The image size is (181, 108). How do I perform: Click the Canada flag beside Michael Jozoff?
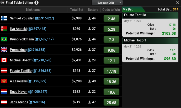(x=4, y=60)
